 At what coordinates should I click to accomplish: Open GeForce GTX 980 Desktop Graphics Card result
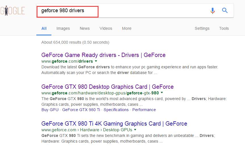tap(108, 87)
